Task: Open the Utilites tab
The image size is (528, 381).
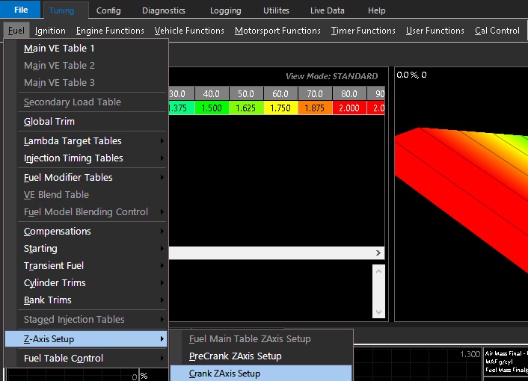Action: pos(276,10)
